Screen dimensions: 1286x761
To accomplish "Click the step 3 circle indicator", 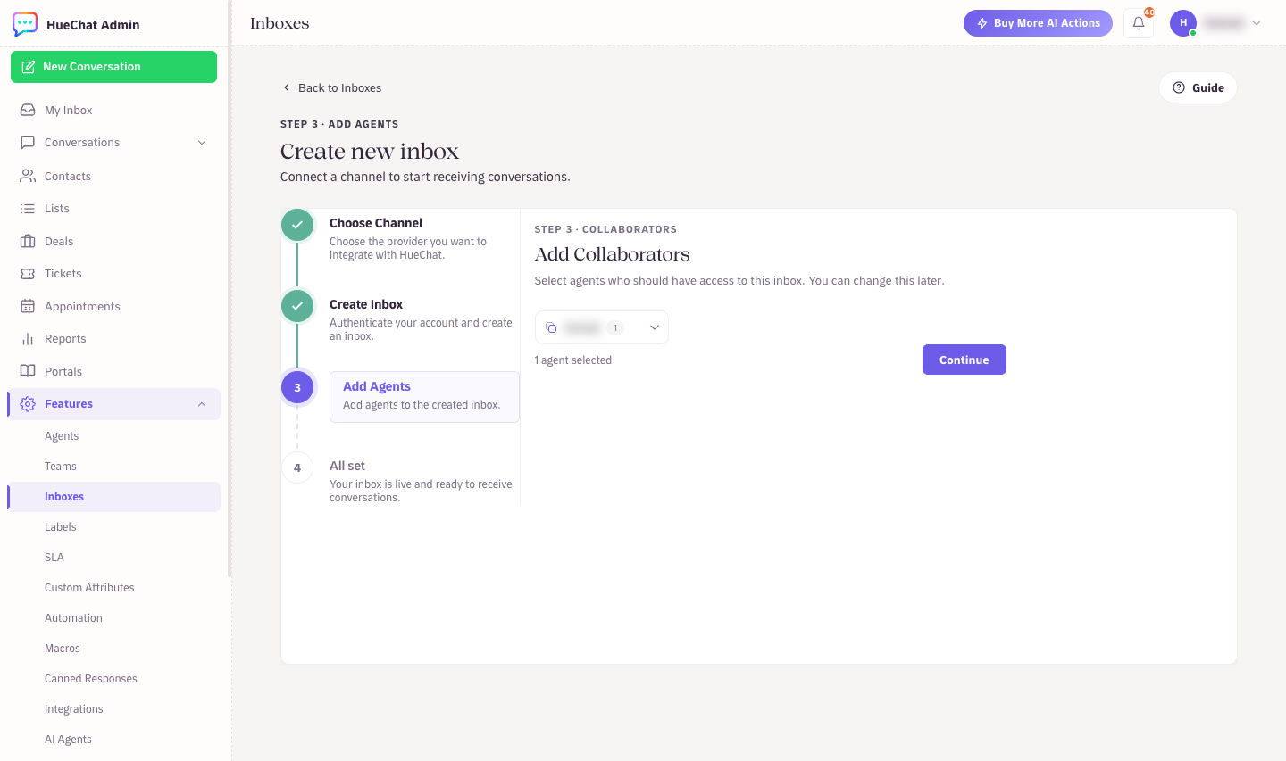I will [x=297, y=387].
